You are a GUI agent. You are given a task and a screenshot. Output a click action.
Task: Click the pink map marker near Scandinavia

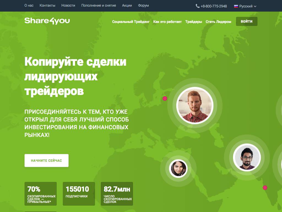click(x=165, y=99)
